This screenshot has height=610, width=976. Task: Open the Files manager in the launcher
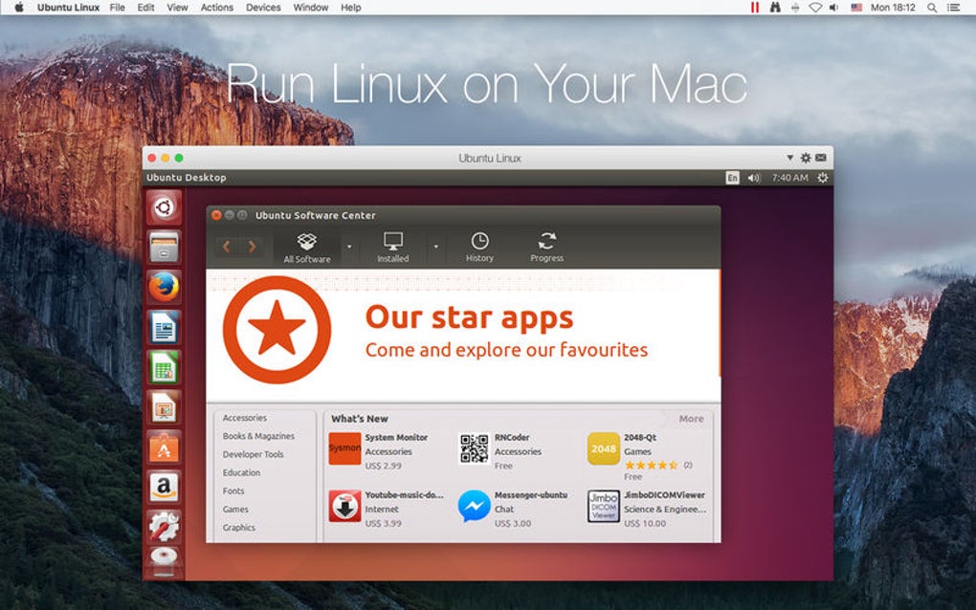(164, 247)
